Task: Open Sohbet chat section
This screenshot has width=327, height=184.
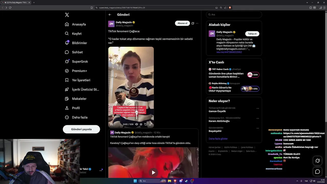Action: tap(74, 52)
